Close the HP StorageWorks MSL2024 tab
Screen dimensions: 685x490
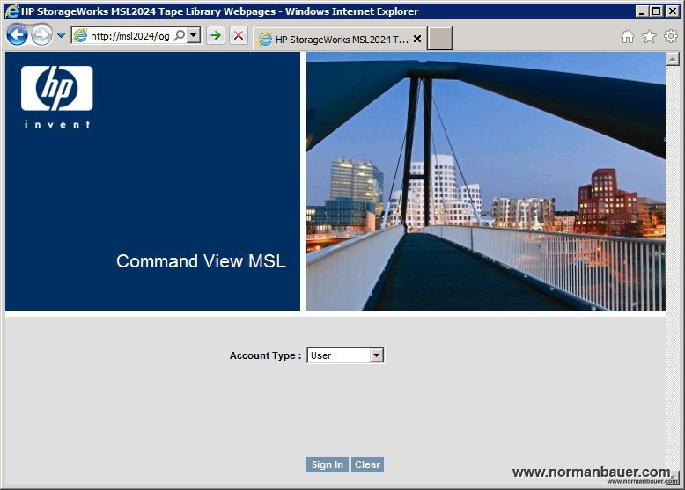[x=417, y=39]
